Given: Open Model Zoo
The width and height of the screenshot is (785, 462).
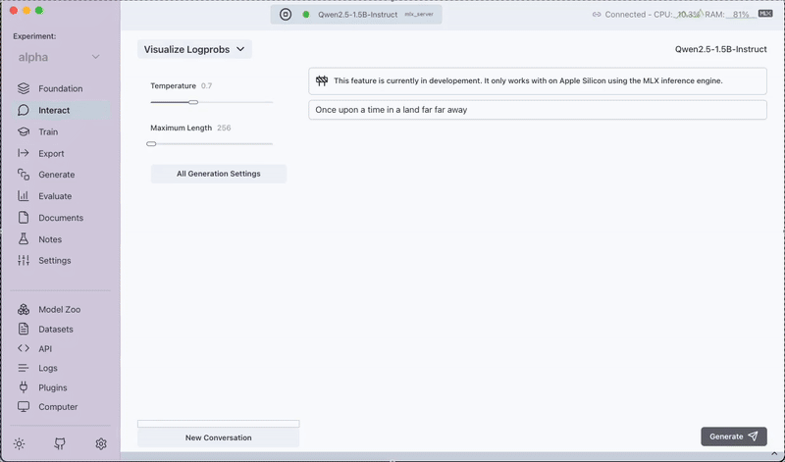Looking at the screenshot, I should click(x=59, y=310).
